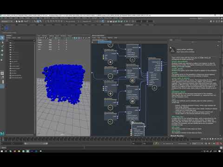
Task: Activate the Rotate tool in toolbox
Action: [x=2, y=55]
